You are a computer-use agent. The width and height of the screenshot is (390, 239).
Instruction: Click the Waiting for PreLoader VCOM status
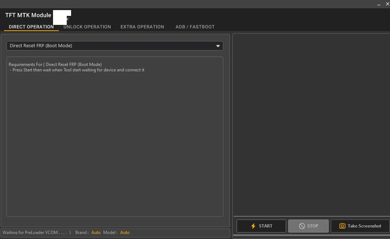coord(35,233)
